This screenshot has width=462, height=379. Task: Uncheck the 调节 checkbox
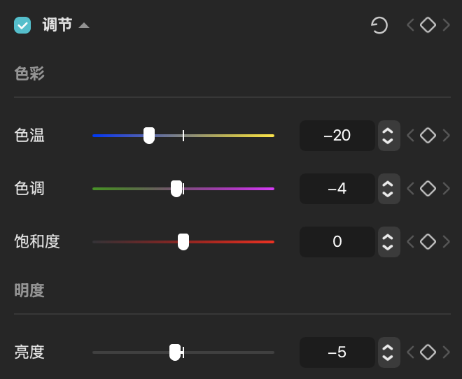click(22, 25)
